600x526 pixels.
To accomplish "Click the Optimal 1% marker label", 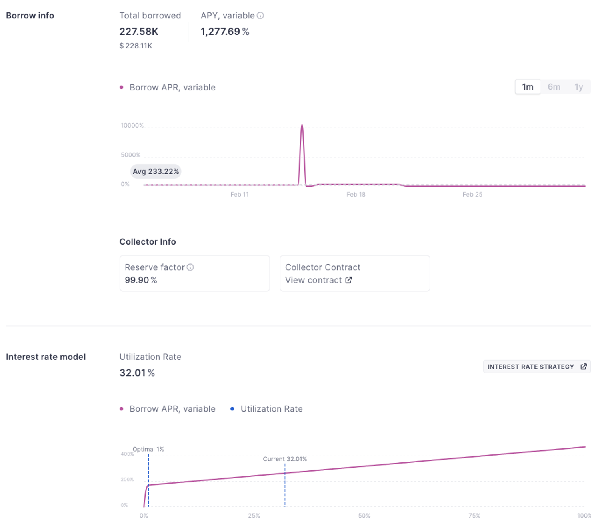I will point(148,449).
